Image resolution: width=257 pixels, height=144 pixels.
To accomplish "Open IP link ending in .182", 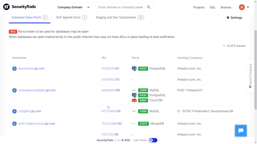I will point(112,124).
